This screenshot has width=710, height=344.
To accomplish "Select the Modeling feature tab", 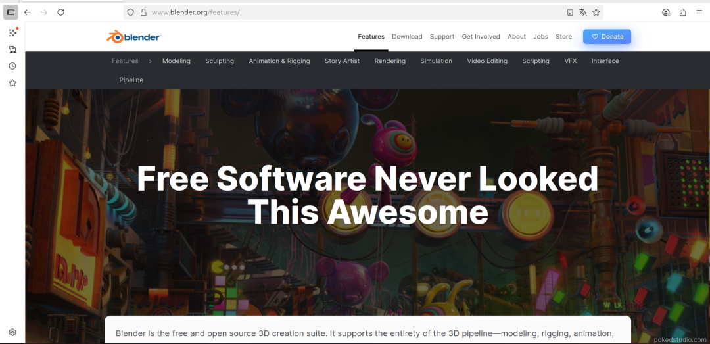I will point(176,61).
